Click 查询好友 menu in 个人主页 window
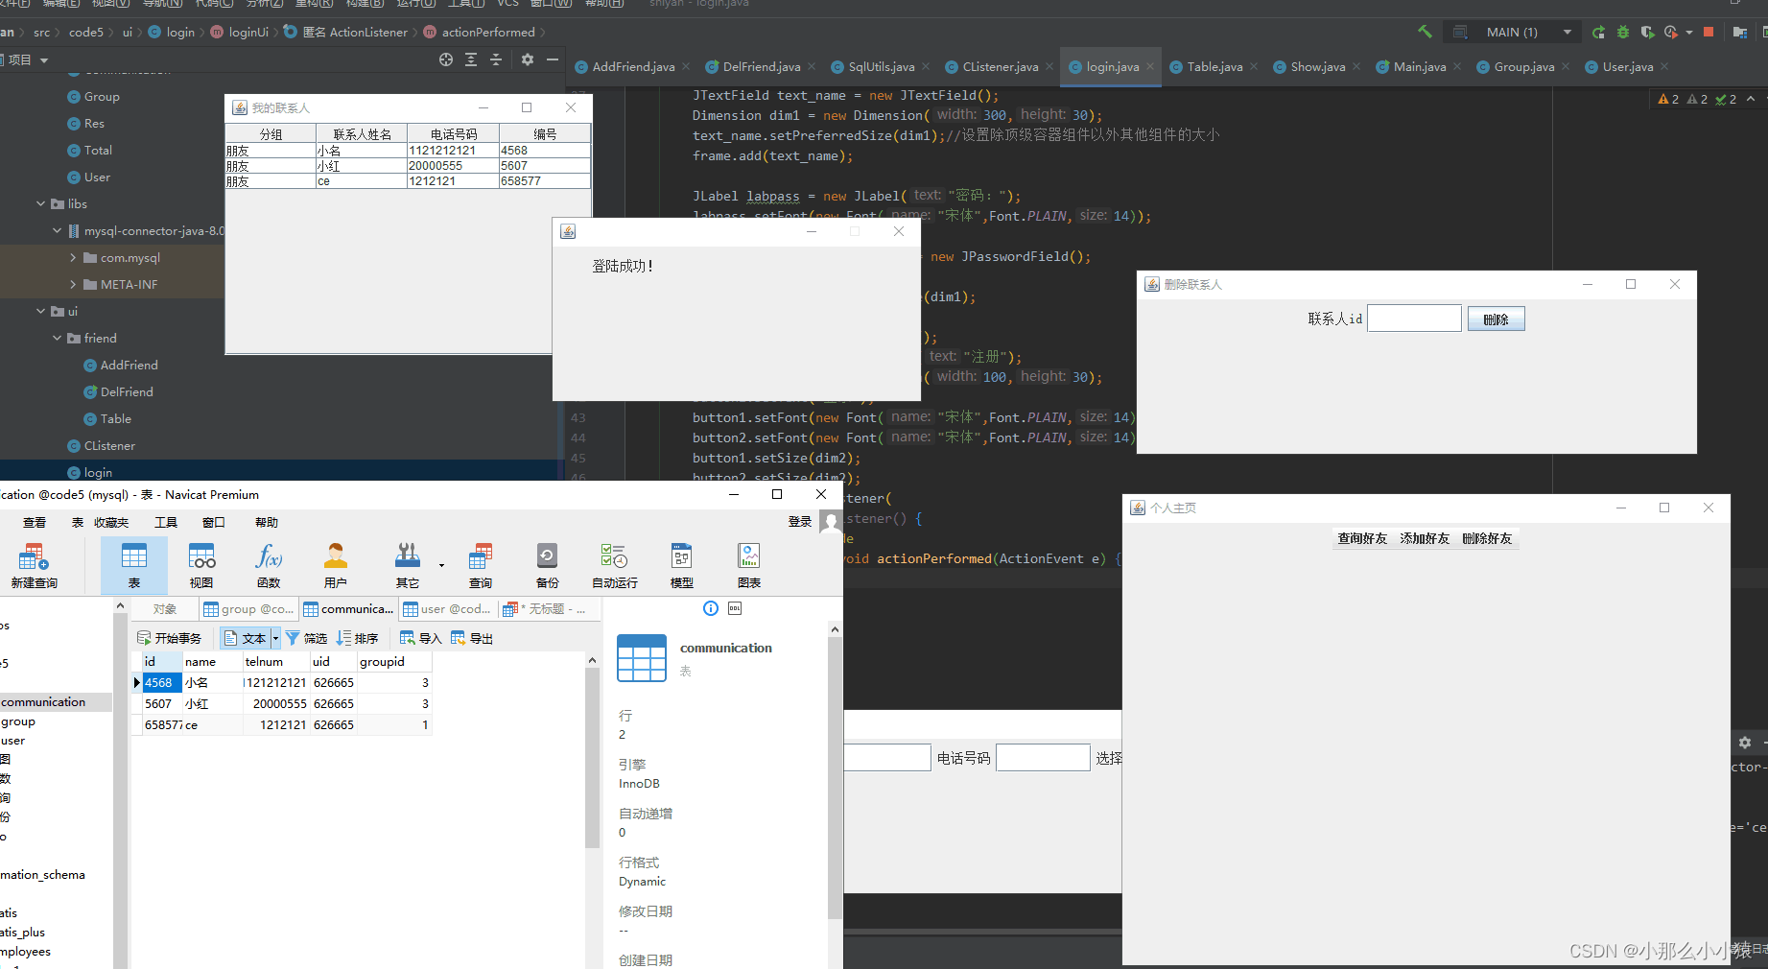The image size is (1768, 969). point(1362,538)
